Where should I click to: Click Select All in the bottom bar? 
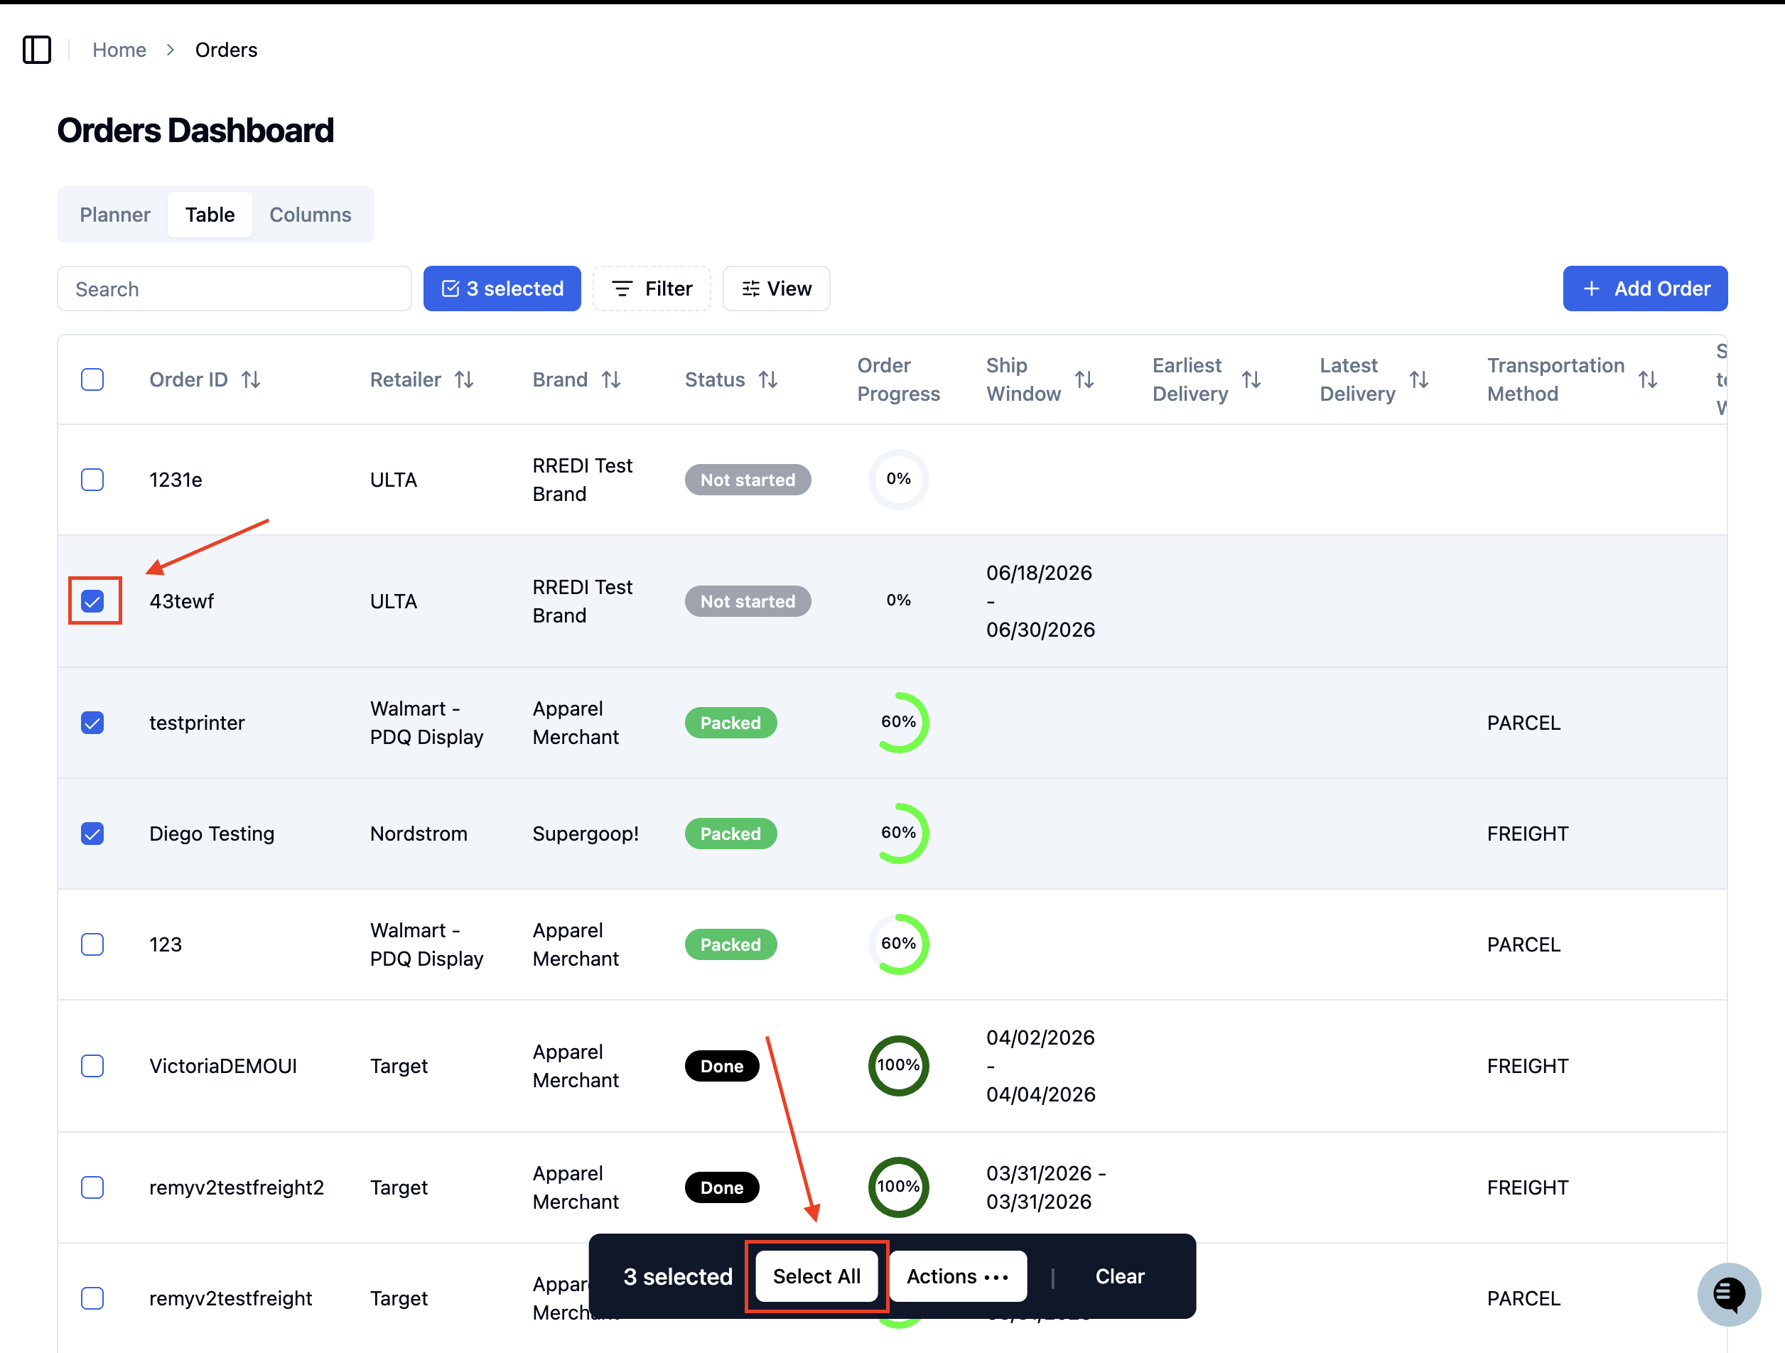pos(816,1276)
